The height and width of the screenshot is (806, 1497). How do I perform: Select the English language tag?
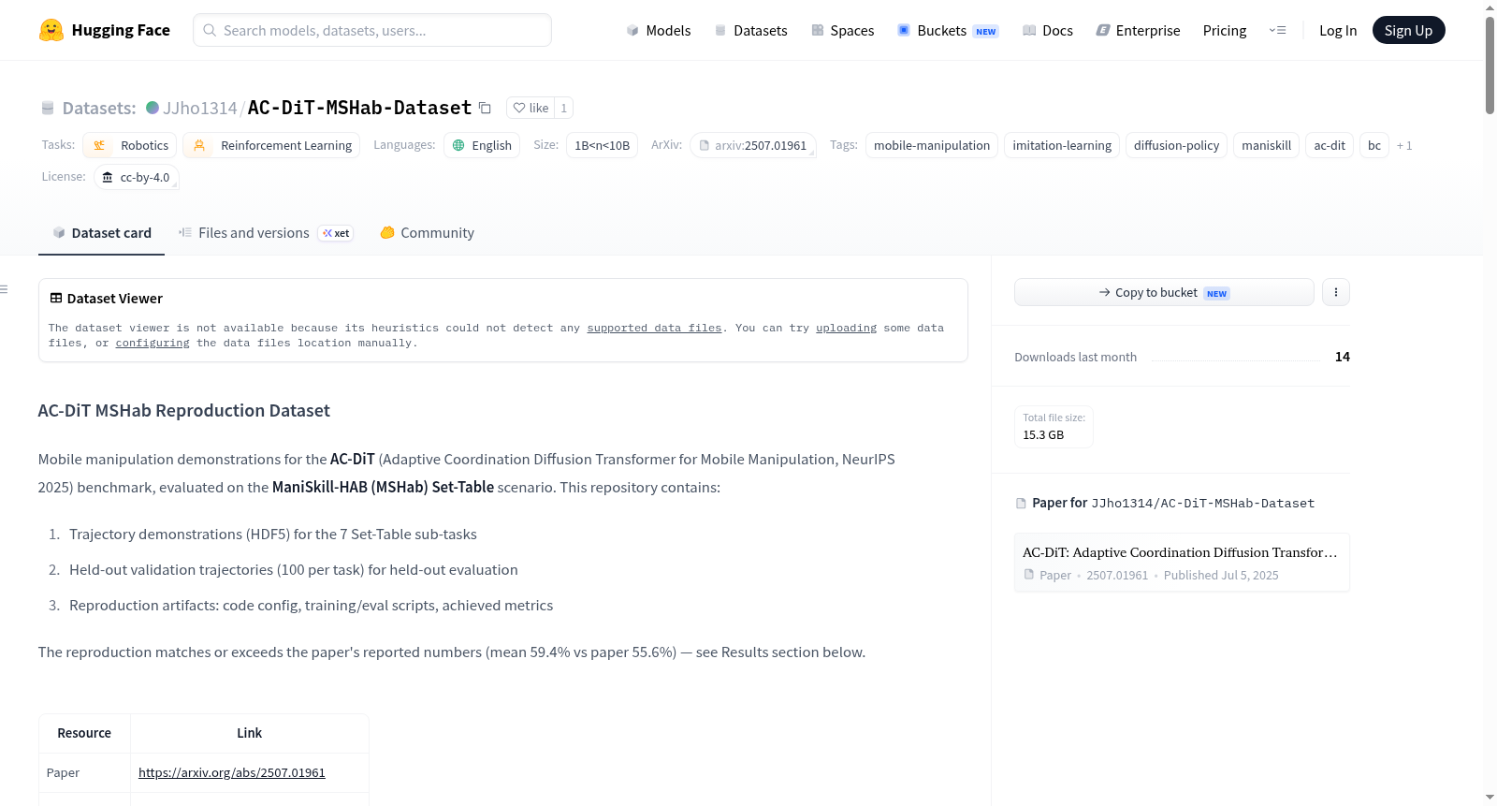pyautogui.click(x=482, y=145)
